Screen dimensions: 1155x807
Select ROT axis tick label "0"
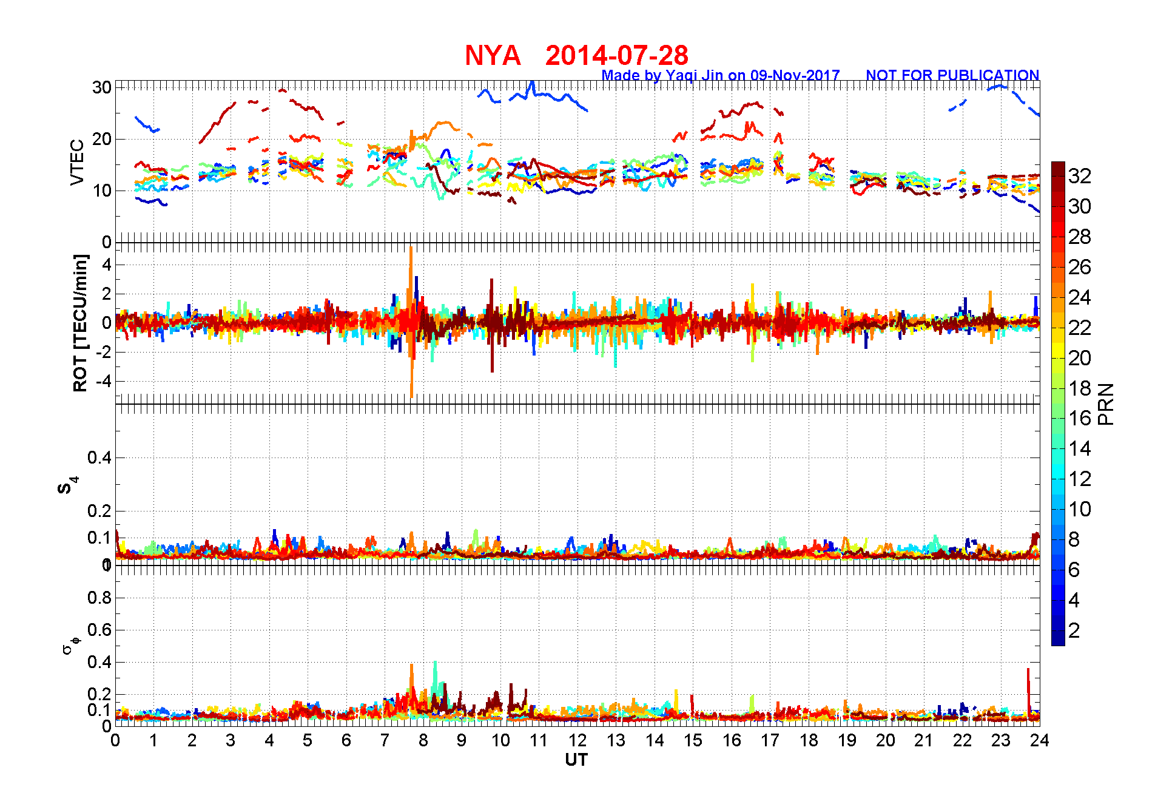pos(107,323)
